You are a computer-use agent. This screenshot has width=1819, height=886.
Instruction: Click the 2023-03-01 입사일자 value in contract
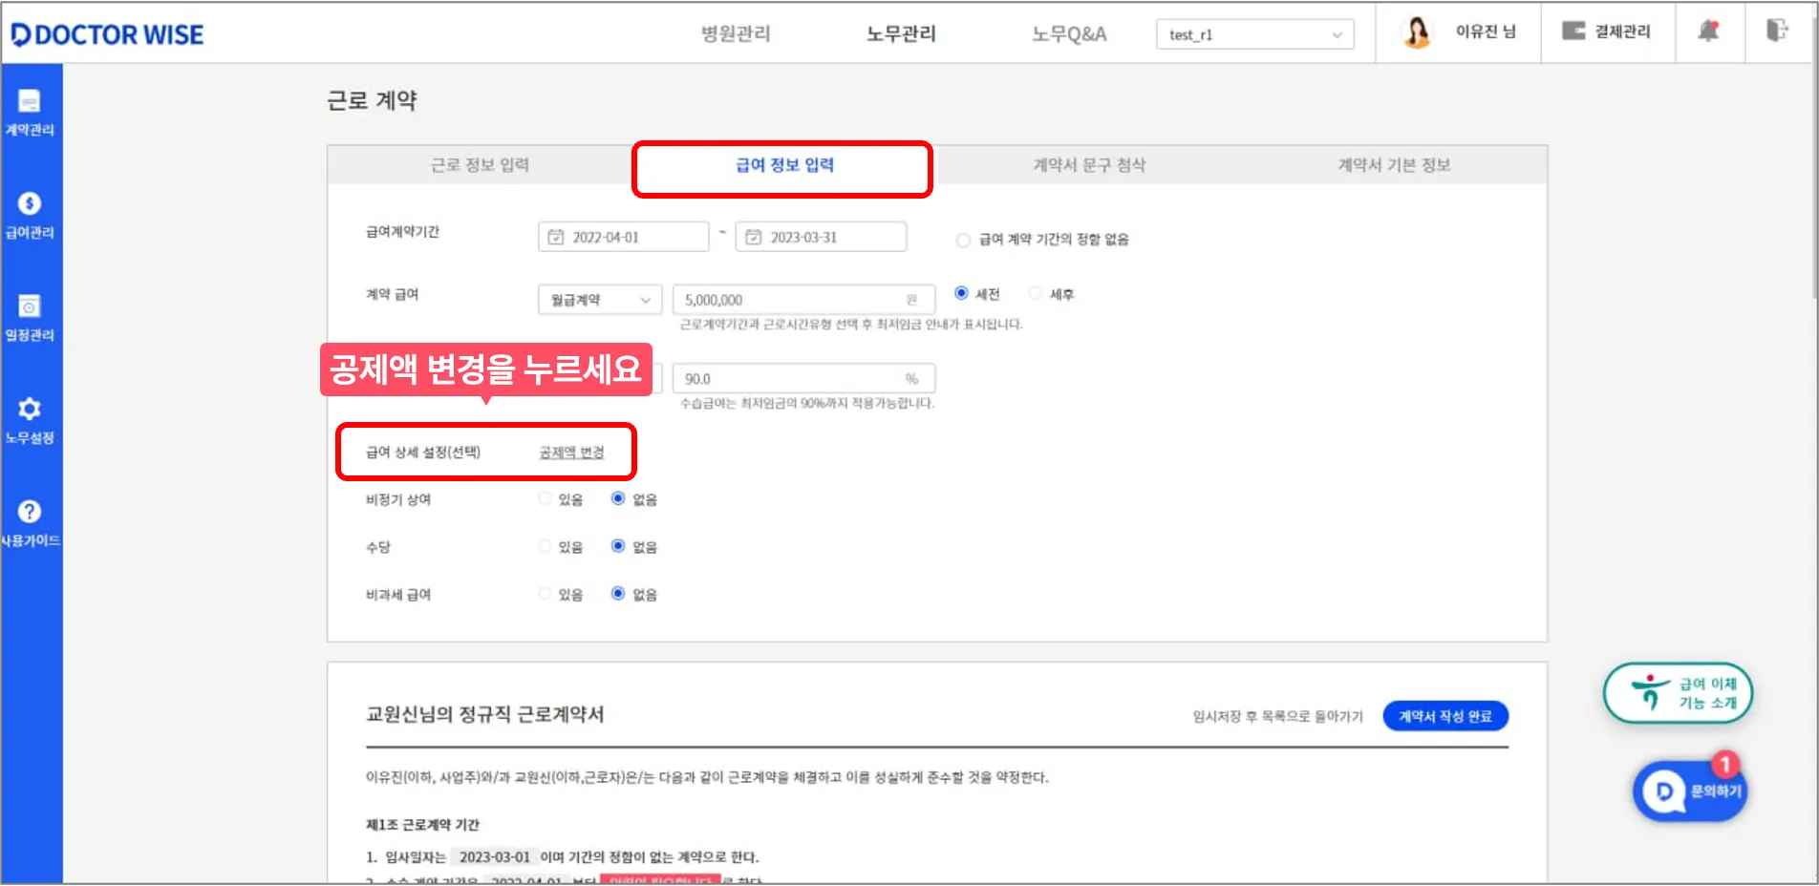click(x=495, y=856)
